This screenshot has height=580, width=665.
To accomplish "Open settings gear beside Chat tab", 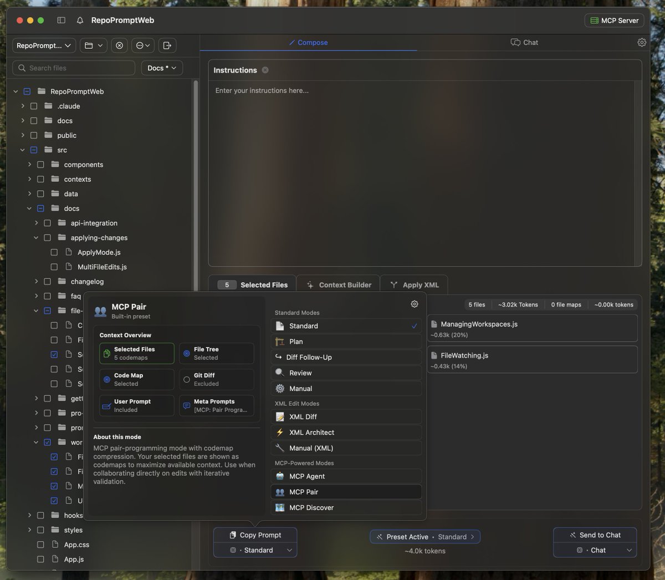I will pyautogui.click(x=642, y=42).
